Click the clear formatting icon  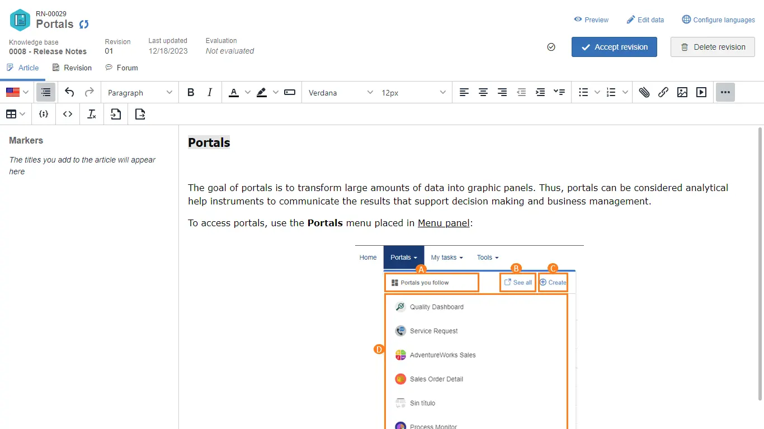point(92,115)
